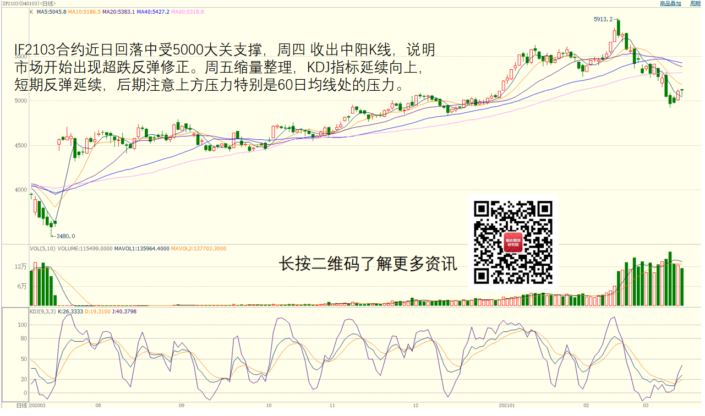705x416 pixels.
Task: Click the KDJ(9,3,3) indicator name
Action: click(x=41, y=311)
